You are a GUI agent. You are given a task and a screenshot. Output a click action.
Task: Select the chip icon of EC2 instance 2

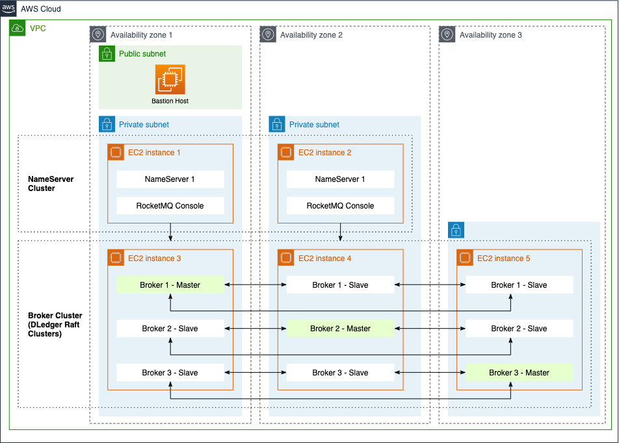tap(286, 152)
